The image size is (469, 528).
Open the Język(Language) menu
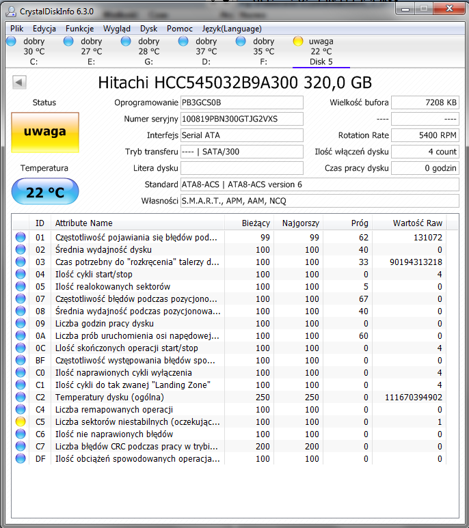(232, 29)
